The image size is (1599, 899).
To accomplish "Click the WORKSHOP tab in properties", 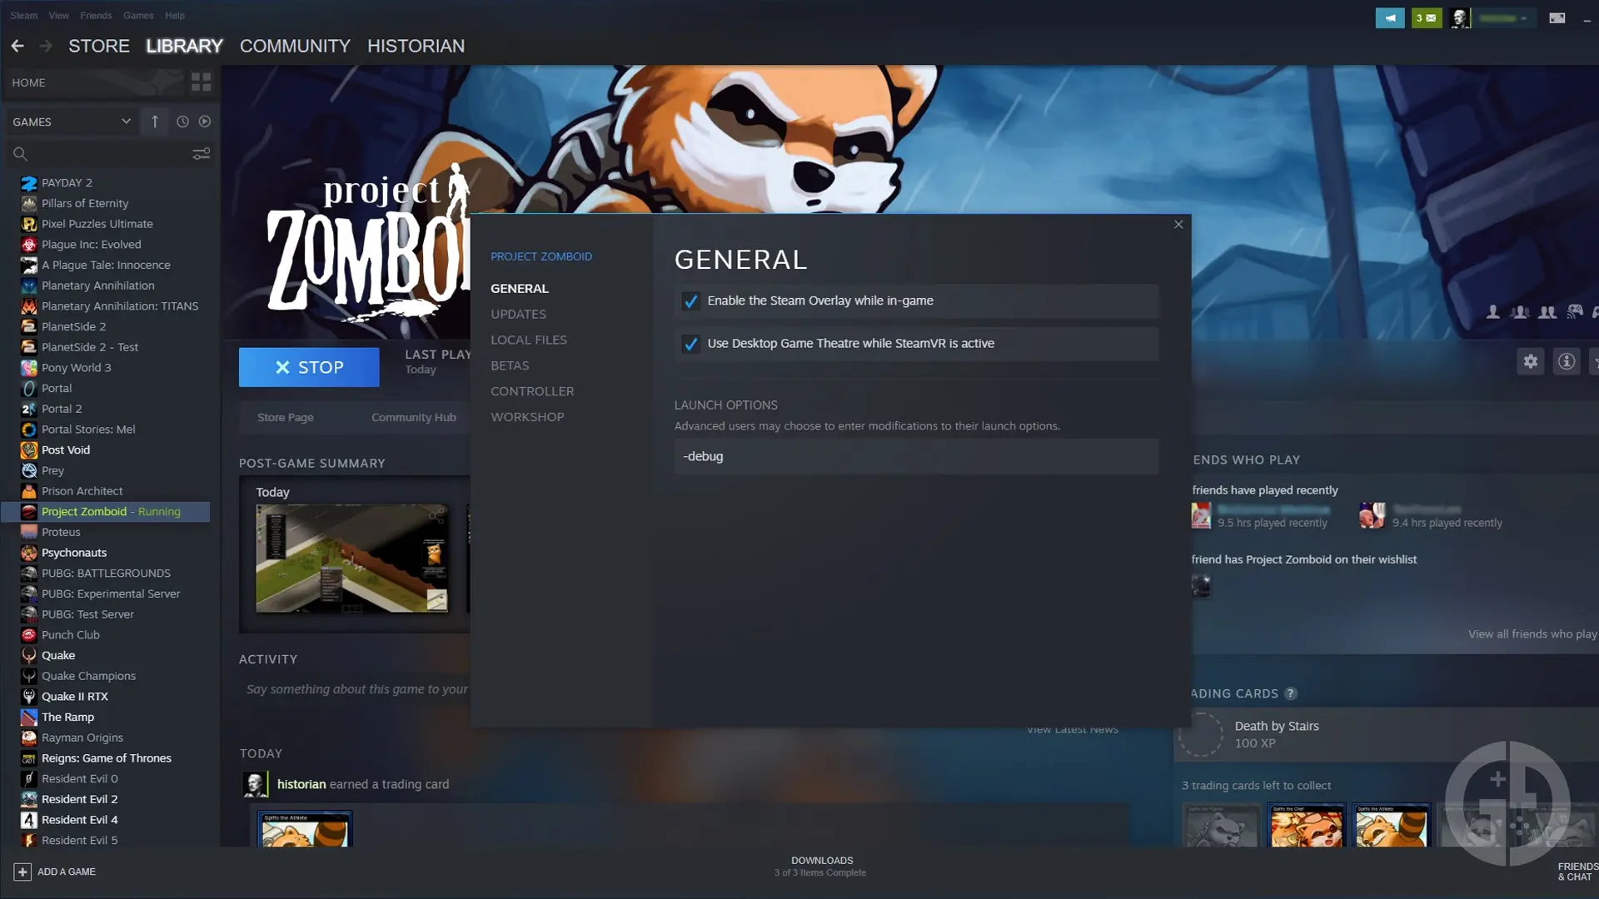I will pos(526,416).
